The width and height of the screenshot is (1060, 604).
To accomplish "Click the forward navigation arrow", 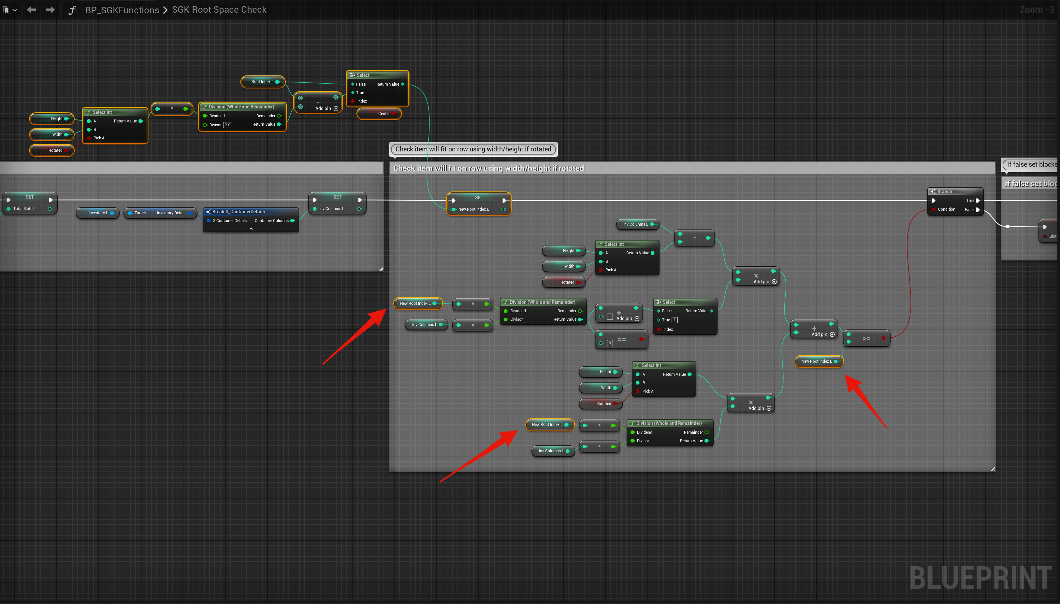I will [x=50, y=10].
